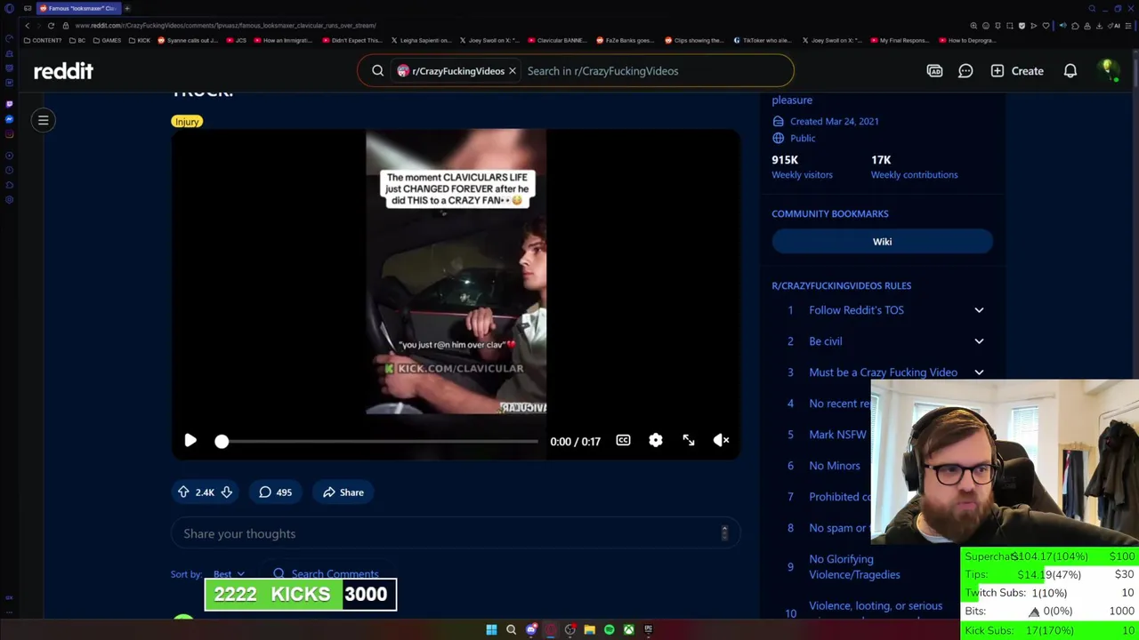Image resolution: width=1139 pixels, height=640 pixels.
Task: Open Xbox app from the taskbar
Action: point(628,630)
